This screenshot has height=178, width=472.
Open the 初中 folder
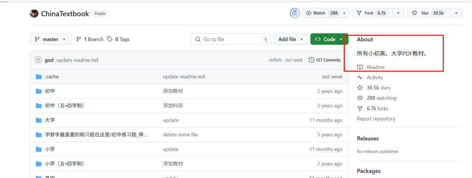tap(50, 91)
